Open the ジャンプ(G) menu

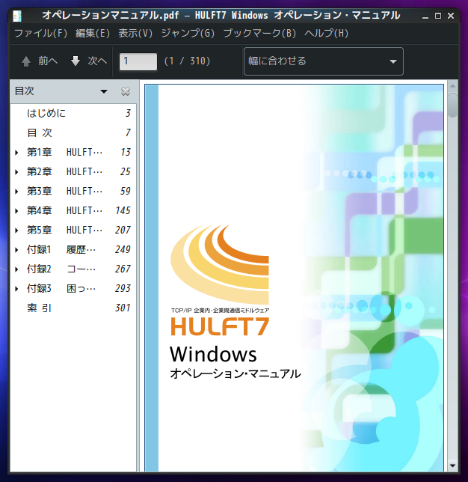[188, 33]
